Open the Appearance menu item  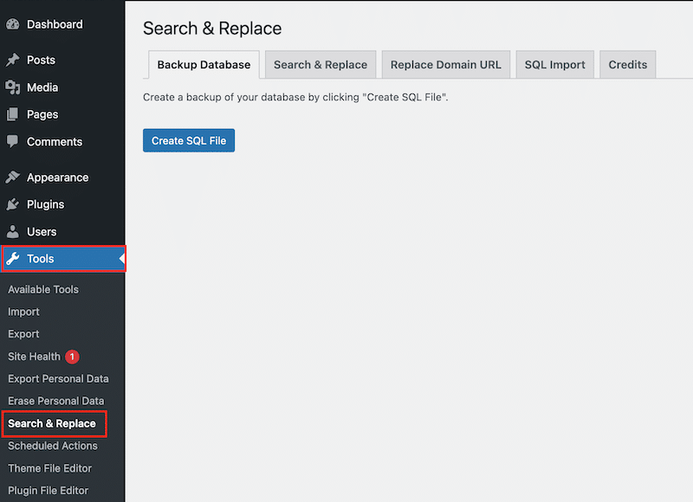click(62, 177)
